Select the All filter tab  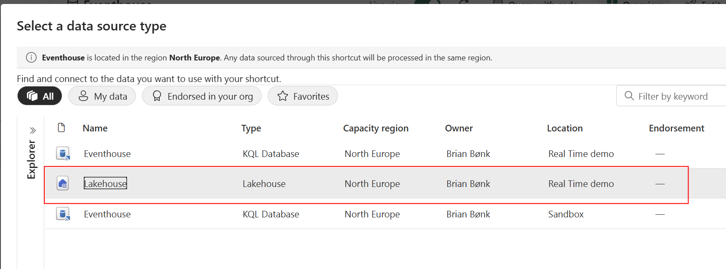[40, 96]
